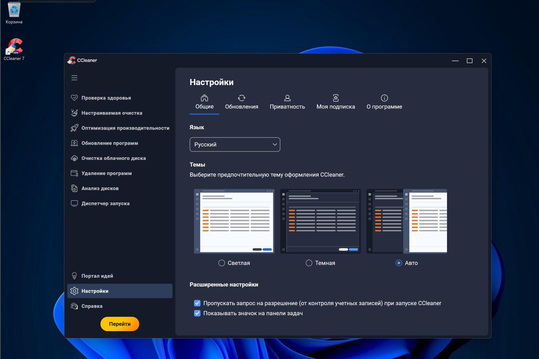Open Анализ дисков in the sidebar
The width and height of the screenshot is (539, 359).
pyautogui.click(x=120, y=188)
